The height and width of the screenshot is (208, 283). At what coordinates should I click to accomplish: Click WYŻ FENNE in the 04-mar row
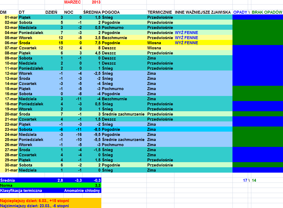click(x=187, y=33)
